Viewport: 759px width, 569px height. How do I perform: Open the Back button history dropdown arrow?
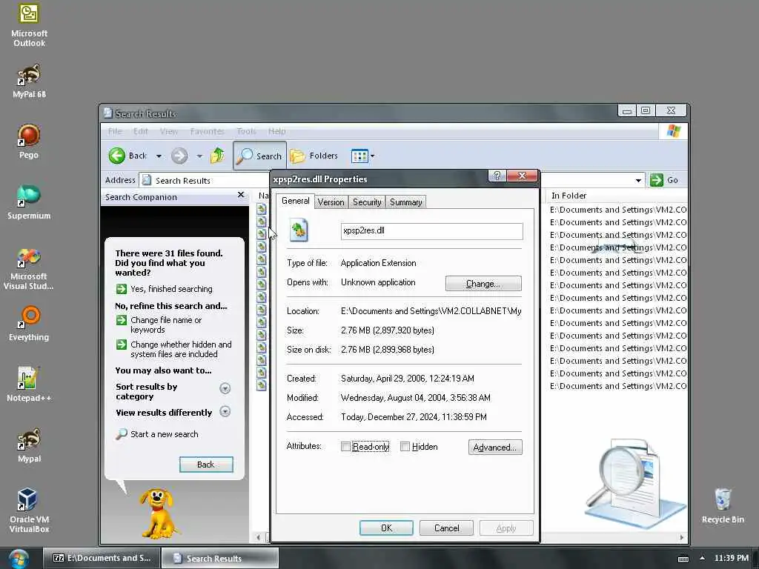[x=159, y=156]
